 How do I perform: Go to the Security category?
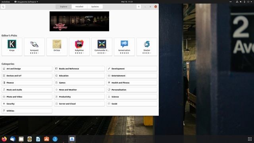tap(27, 104)
